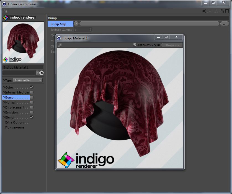Click the grip icon in Indigo Material.1 window

point(60,45)
